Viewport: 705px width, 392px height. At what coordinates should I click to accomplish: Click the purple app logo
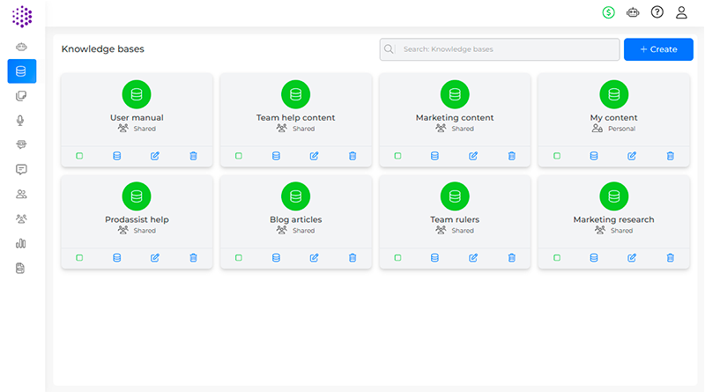pyautogui.click(x=22, y=15)
